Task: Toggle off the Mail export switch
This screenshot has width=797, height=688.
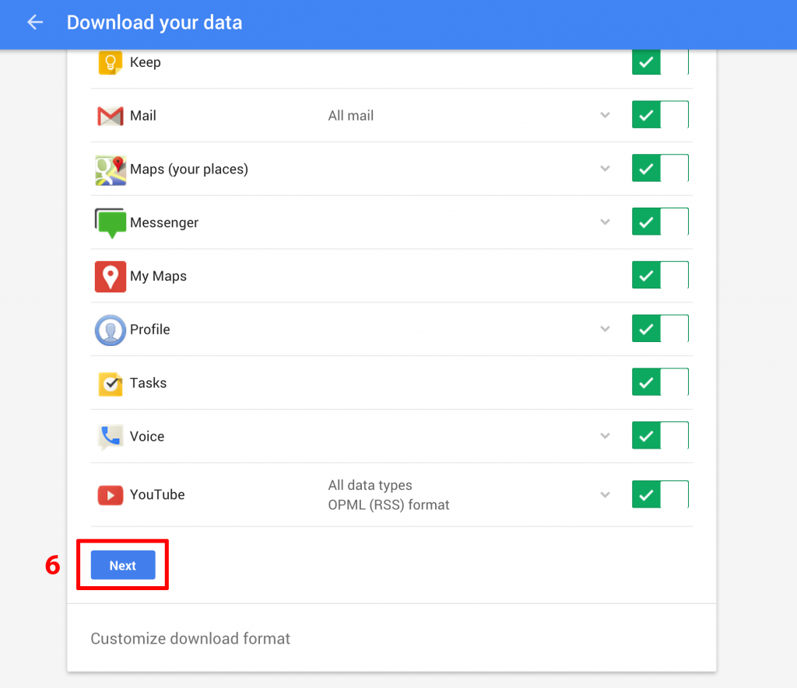Action: [x=660, y=114]
